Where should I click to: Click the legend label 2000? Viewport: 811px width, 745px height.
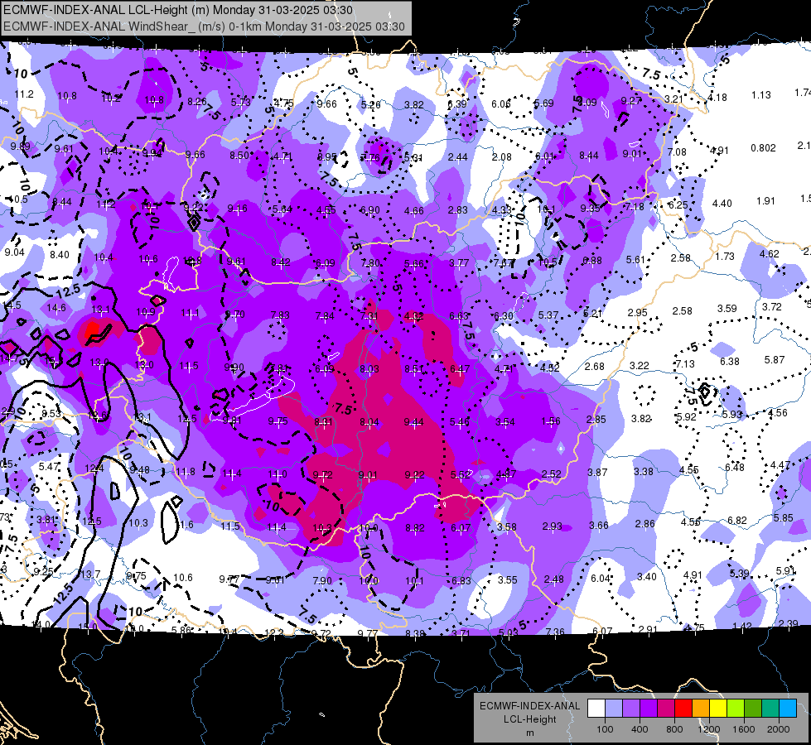pyautogui.click(x=779, y=729)
